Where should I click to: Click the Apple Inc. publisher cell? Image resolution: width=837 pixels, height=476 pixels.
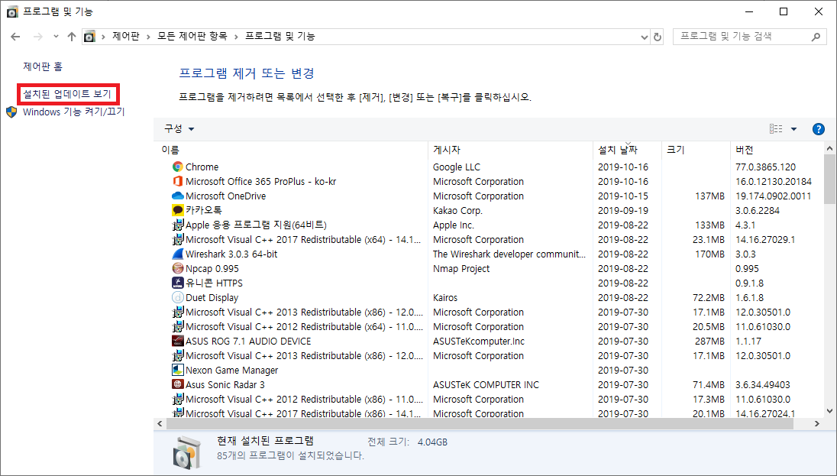pos(453,225)
